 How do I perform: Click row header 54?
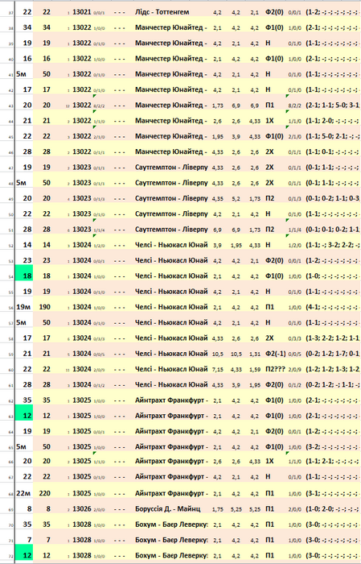(10, 277)
